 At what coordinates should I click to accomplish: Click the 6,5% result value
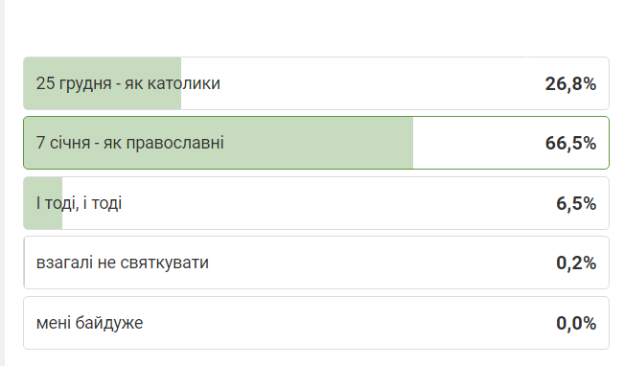pyautogui.click(x=576, y=203)
